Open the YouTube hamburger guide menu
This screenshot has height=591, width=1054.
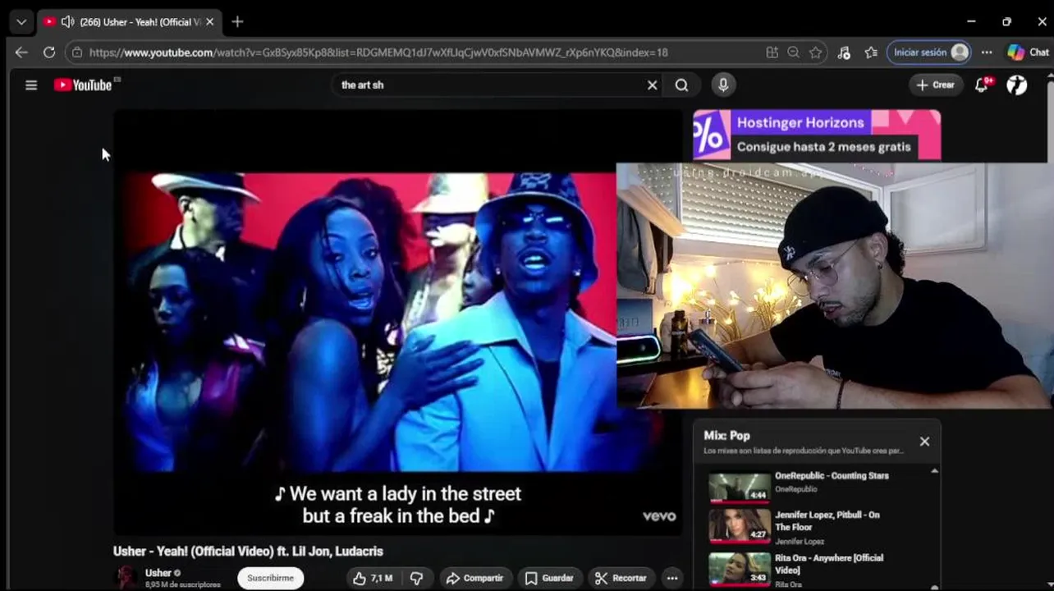(x=31, y=85)
